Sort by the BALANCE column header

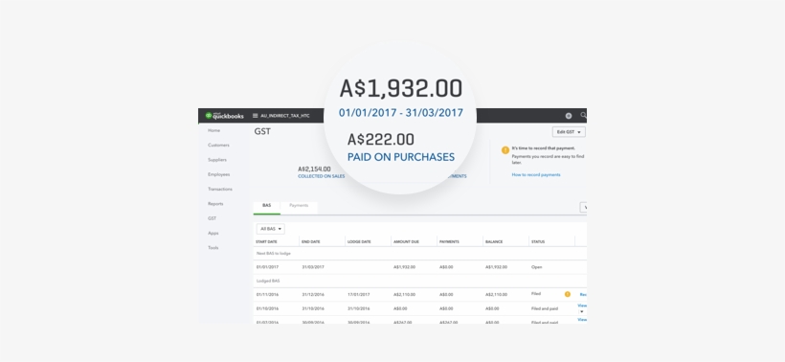point(493,242)
